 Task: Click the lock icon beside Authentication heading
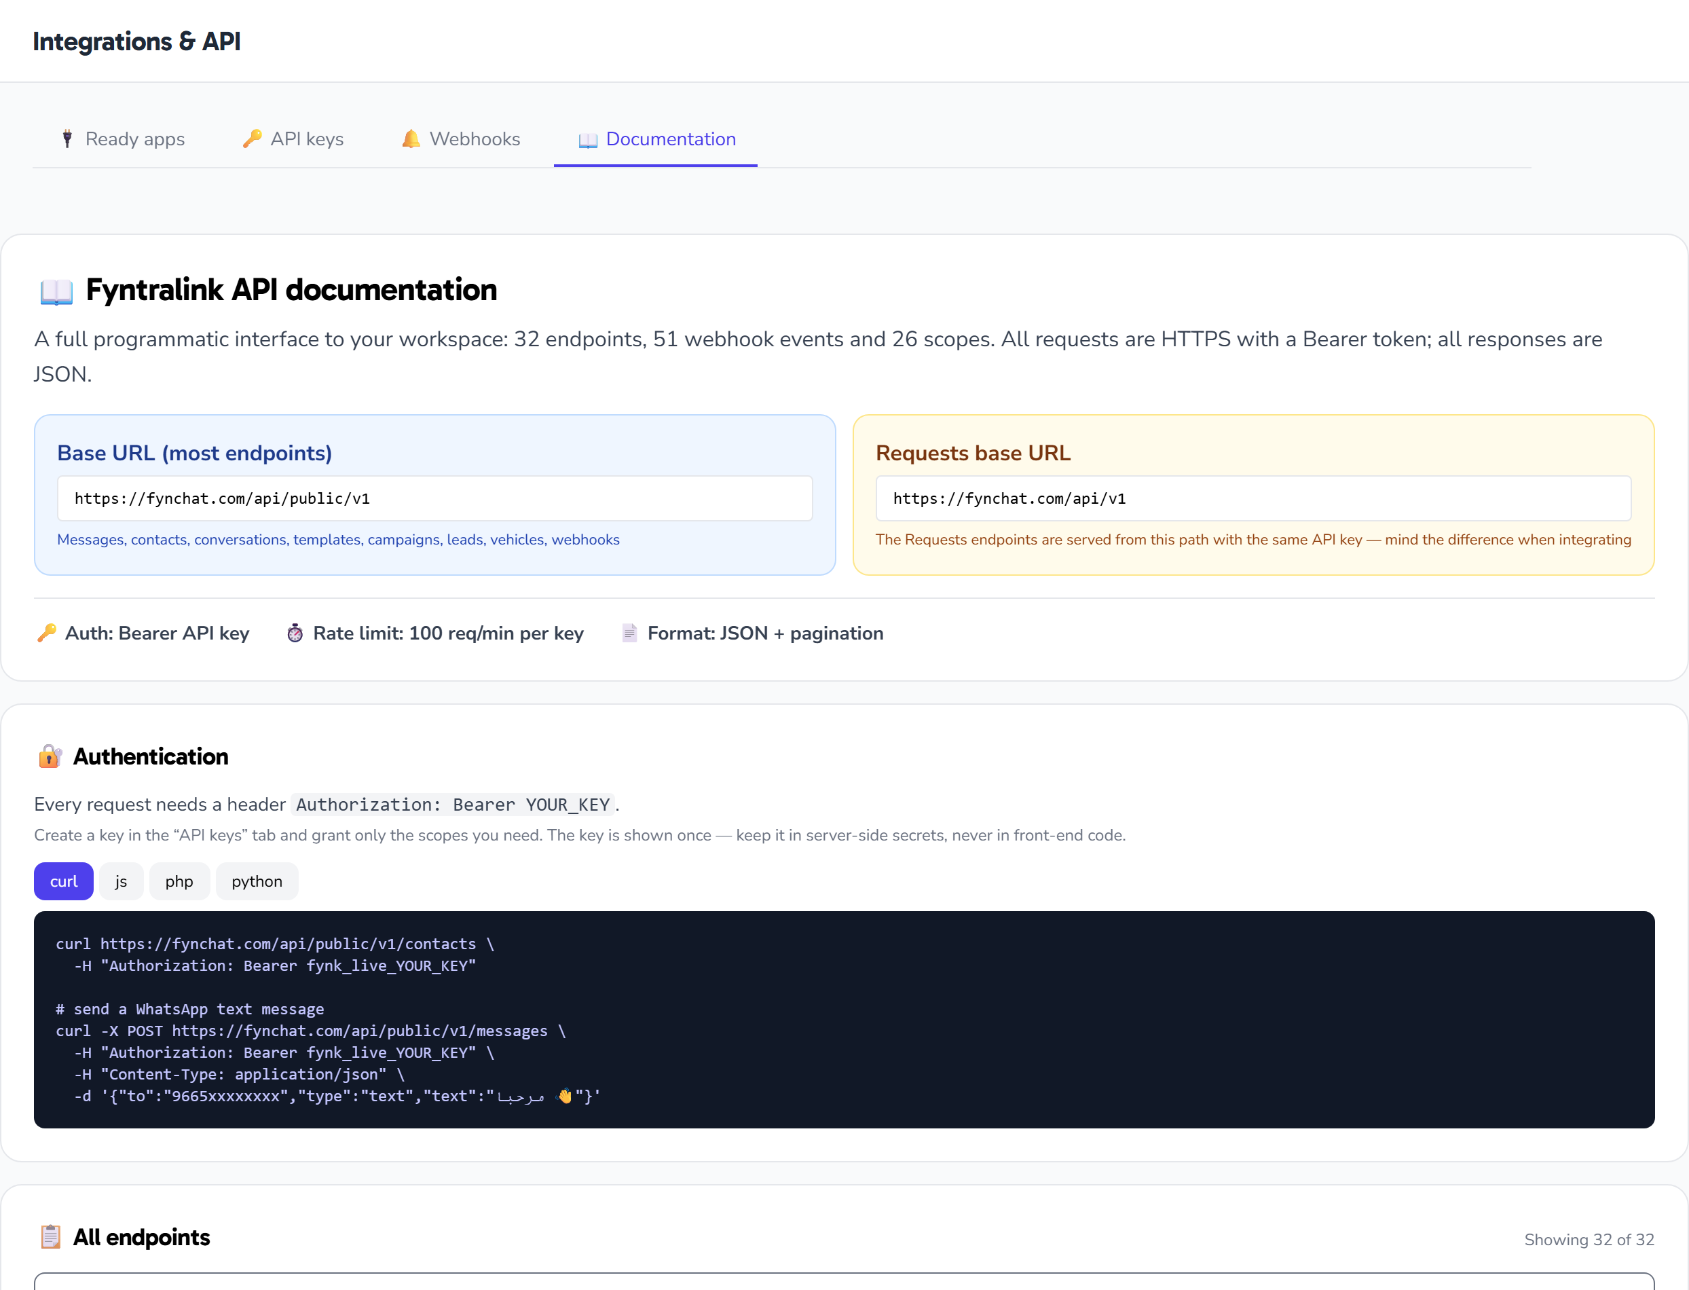tap(50, 756)
